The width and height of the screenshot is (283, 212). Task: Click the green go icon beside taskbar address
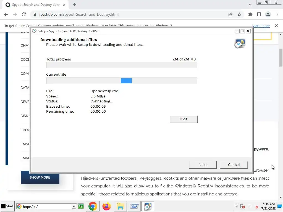pyautogui.click(x=81, y=206)
